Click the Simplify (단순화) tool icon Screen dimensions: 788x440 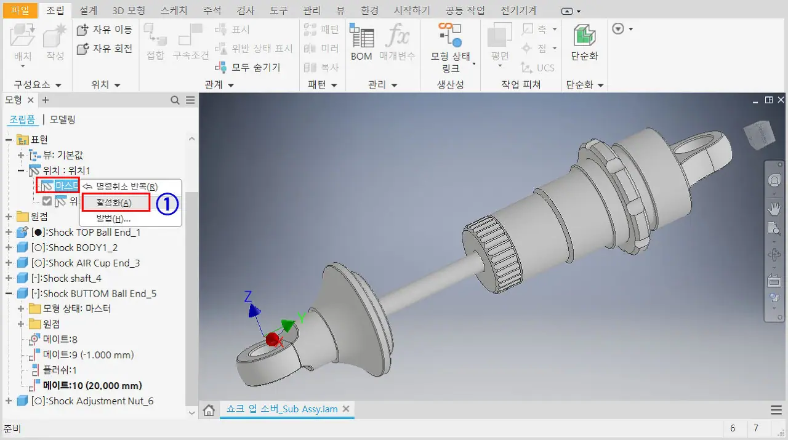[584, 36]
